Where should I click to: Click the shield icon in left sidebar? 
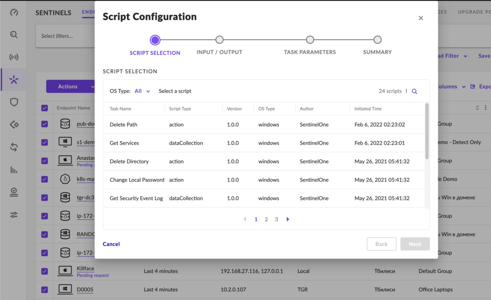tap(14, 102)
